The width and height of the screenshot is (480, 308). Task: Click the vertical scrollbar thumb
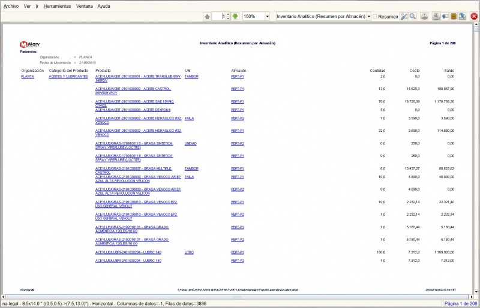click(x=476, y=29)
